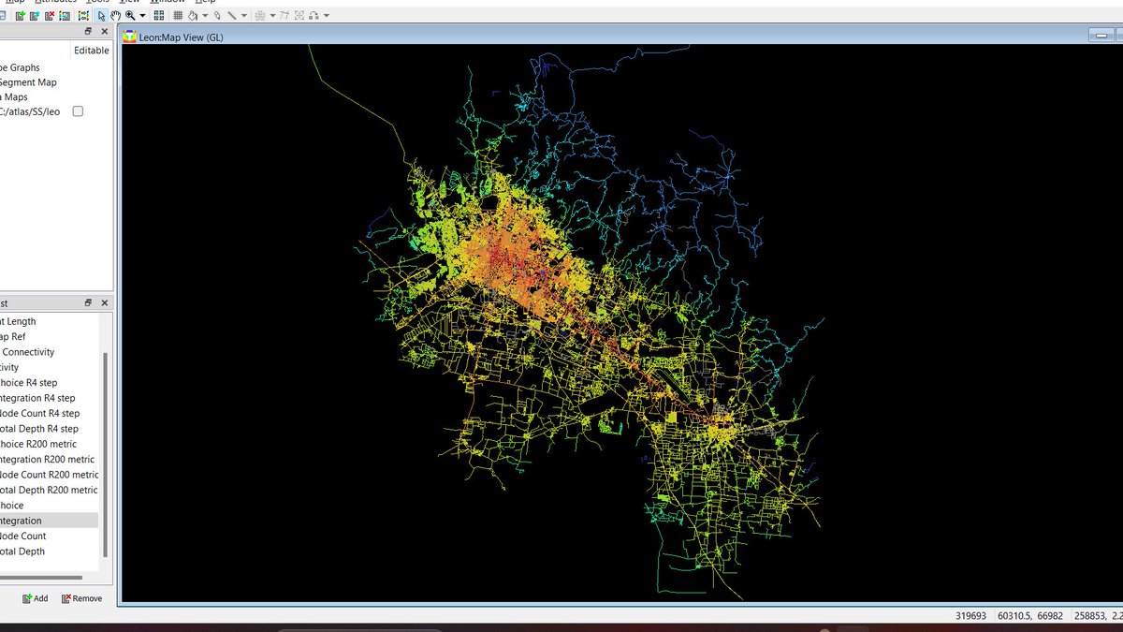This screenshot has height=632, width=1123.
Task: Select the C:/atlas/SS/leo tree entry
Action: click(28, 111)
